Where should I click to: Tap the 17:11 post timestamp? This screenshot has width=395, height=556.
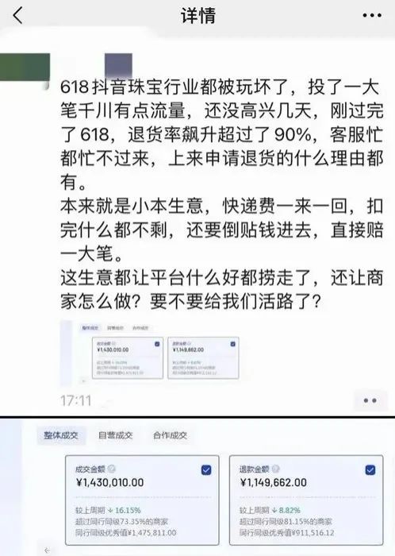point(75,400)
